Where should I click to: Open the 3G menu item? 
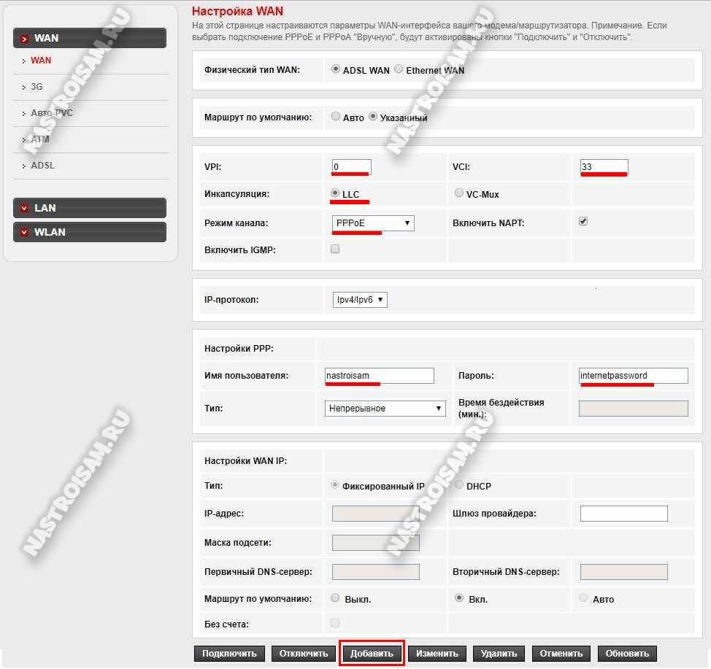tap(36, 87)
